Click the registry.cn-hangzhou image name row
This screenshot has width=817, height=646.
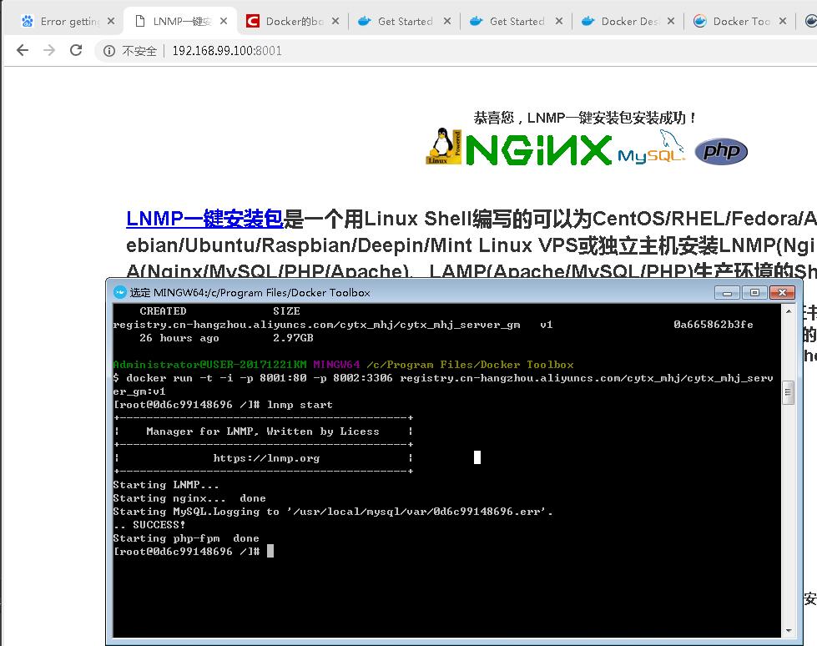click(x=433, y=325)
